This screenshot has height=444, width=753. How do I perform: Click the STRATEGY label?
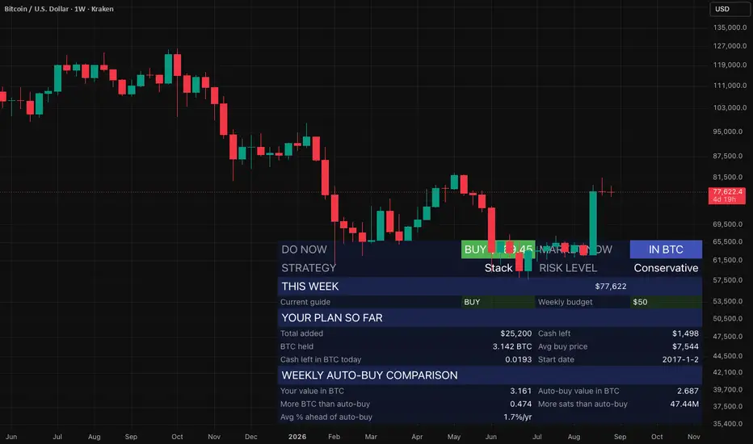(309, 268)
